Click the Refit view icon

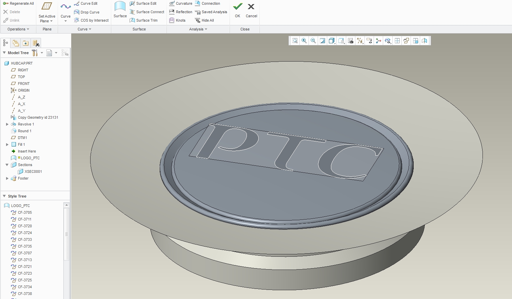click(295, 41)
